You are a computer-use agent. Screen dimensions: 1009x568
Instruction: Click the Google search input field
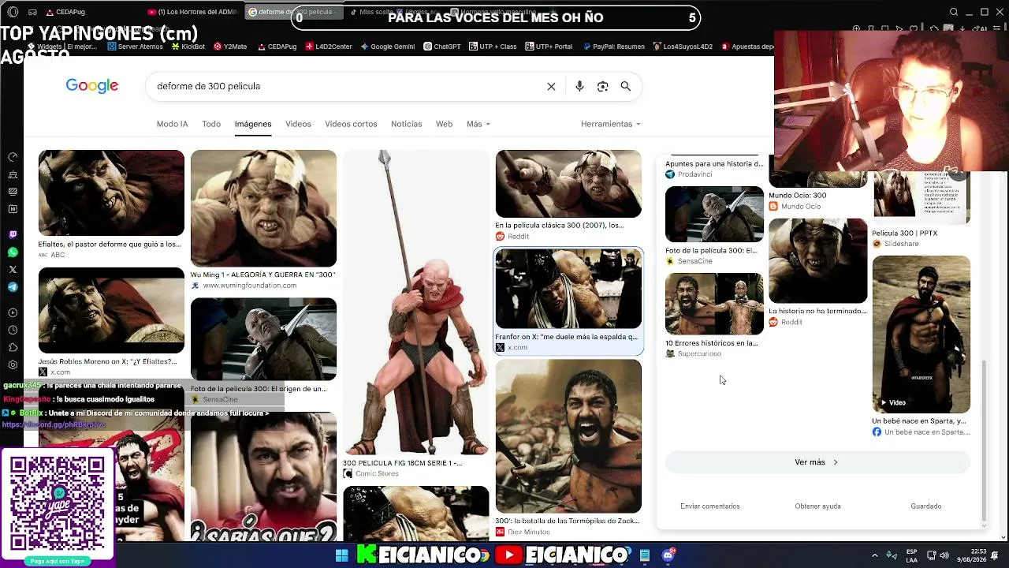[x=347, y=86]
